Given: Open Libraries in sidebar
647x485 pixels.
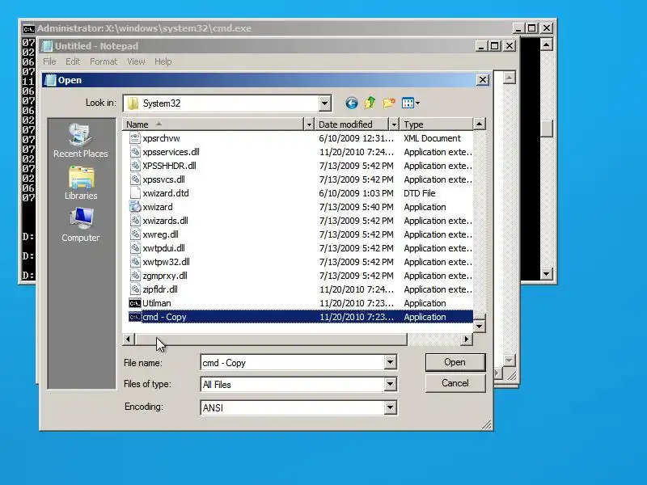Looking at the screenshot, I should pyautogui.click(x=81, y=183).
